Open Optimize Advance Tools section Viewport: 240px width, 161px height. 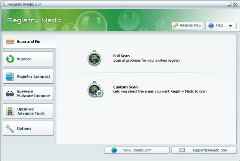(28, 111)
